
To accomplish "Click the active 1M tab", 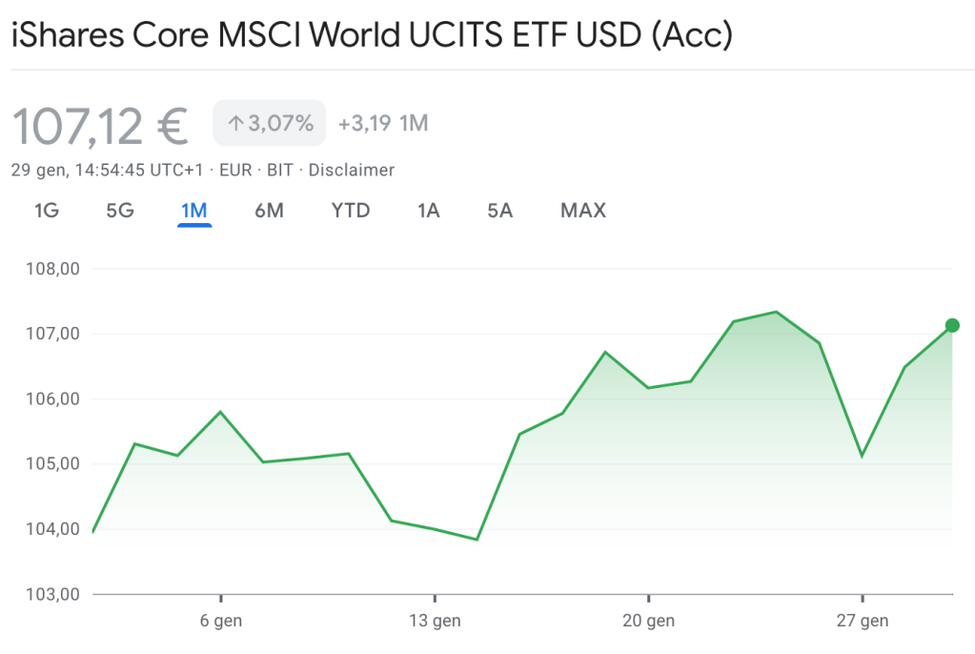I will coord(194,211).
